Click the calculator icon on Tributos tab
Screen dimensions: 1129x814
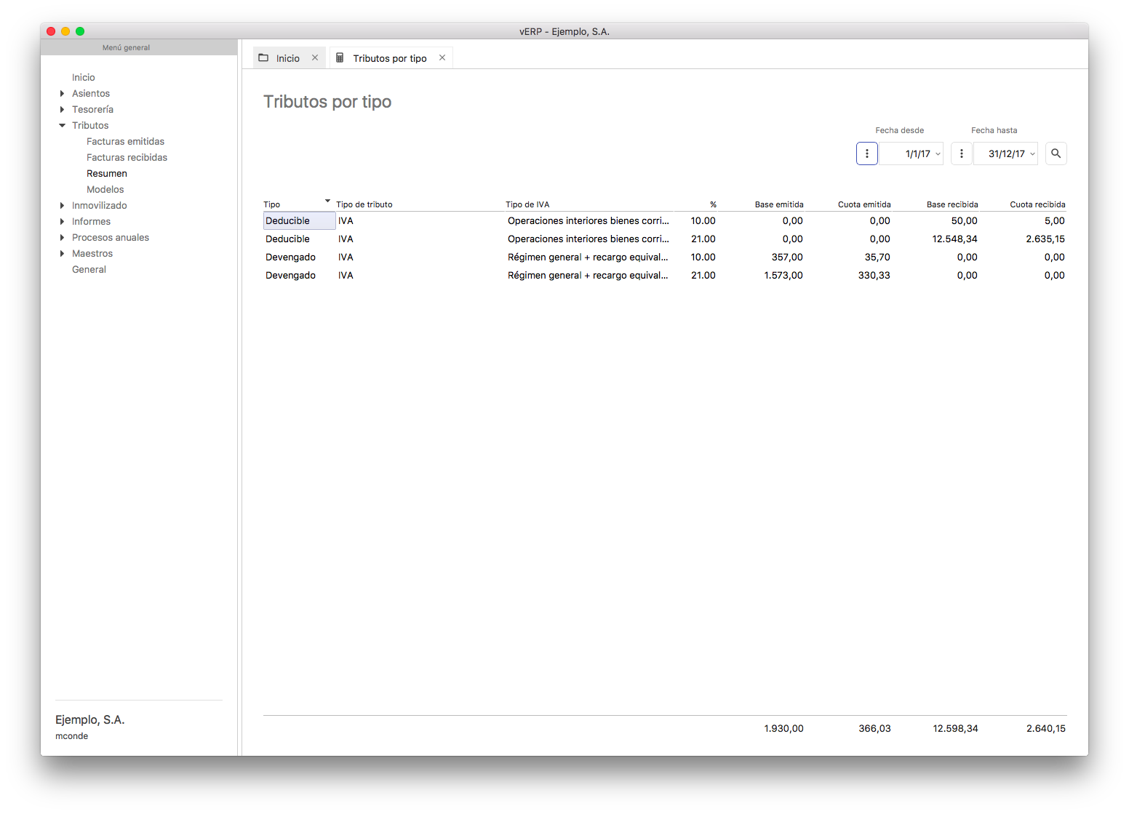(340, 58)
